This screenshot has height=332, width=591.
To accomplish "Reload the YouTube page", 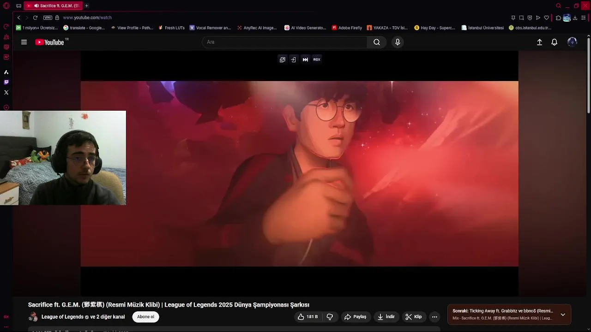I will pos(35,18).
